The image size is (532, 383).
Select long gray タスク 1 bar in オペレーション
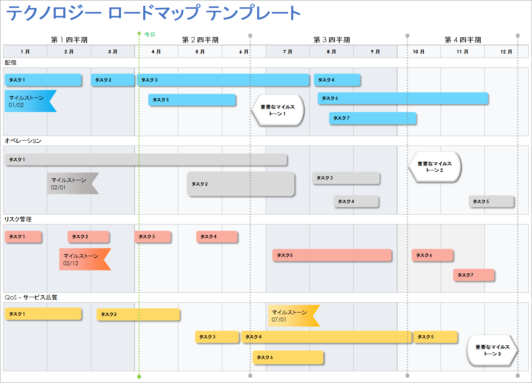(146, 160)
